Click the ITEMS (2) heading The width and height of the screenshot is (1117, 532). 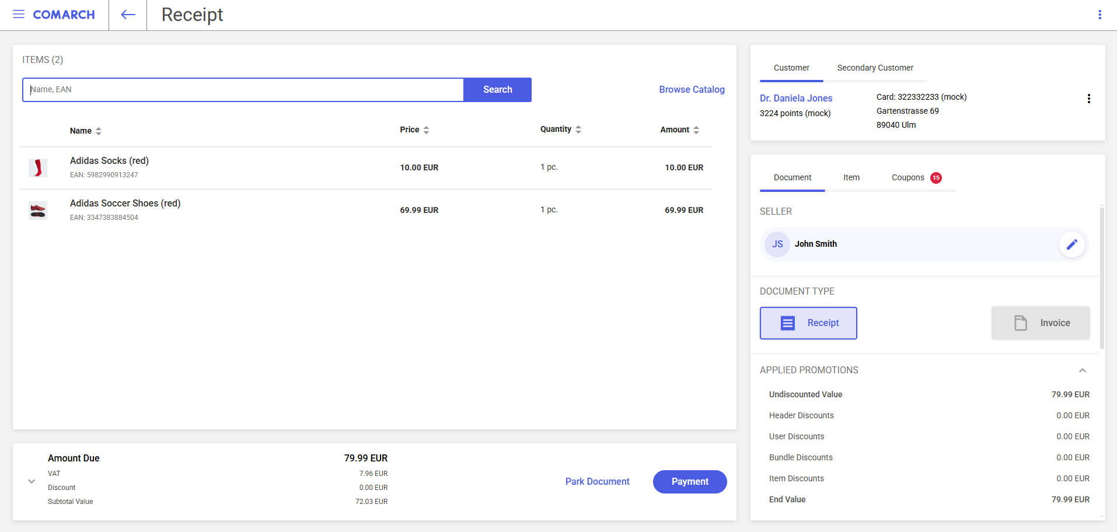pyautogui.click(x=43, y=60)
